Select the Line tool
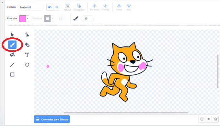The height and width of the screenshot is (128, 220). [x=12, y=65]
